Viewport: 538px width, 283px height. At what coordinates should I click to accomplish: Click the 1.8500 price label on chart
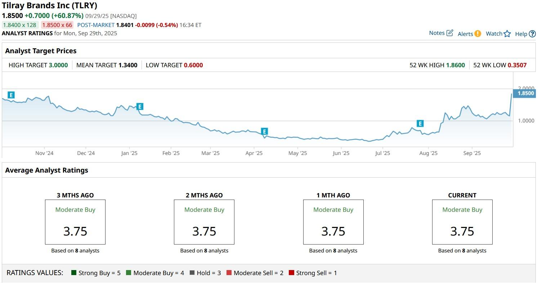point(525,93)
